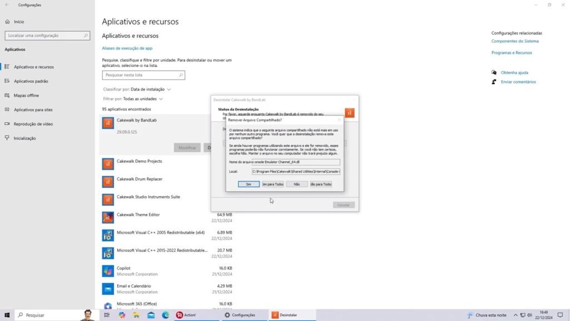Click the Cakewalk by BandLab app icon

(108, 123)
